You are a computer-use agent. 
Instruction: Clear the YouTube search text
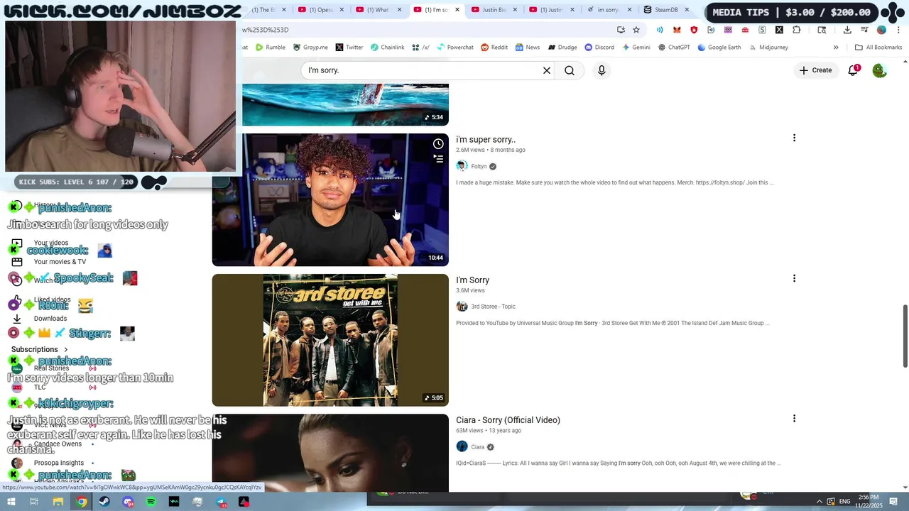(547, 70)
